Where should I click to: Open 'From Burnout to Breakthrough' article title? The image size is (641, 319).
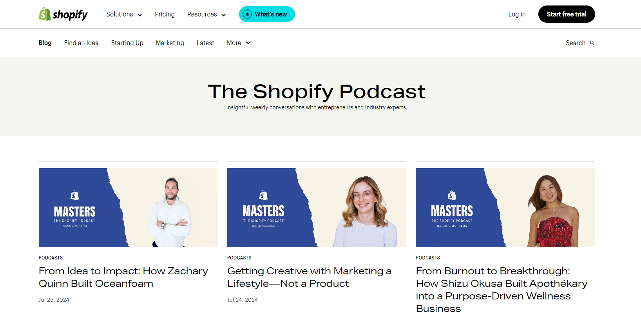point(502,290)
